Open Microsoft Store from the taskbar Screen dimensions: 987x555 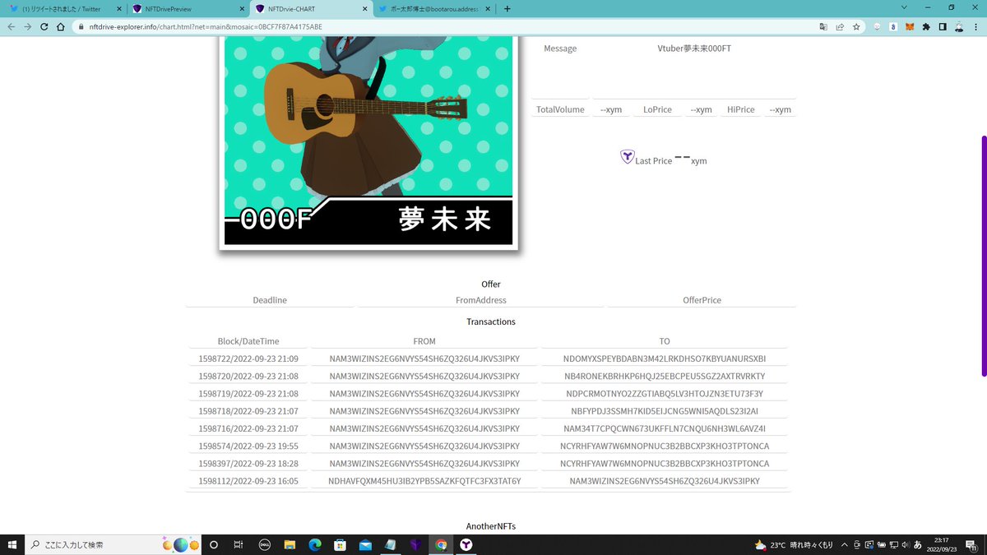click(340, 544)
